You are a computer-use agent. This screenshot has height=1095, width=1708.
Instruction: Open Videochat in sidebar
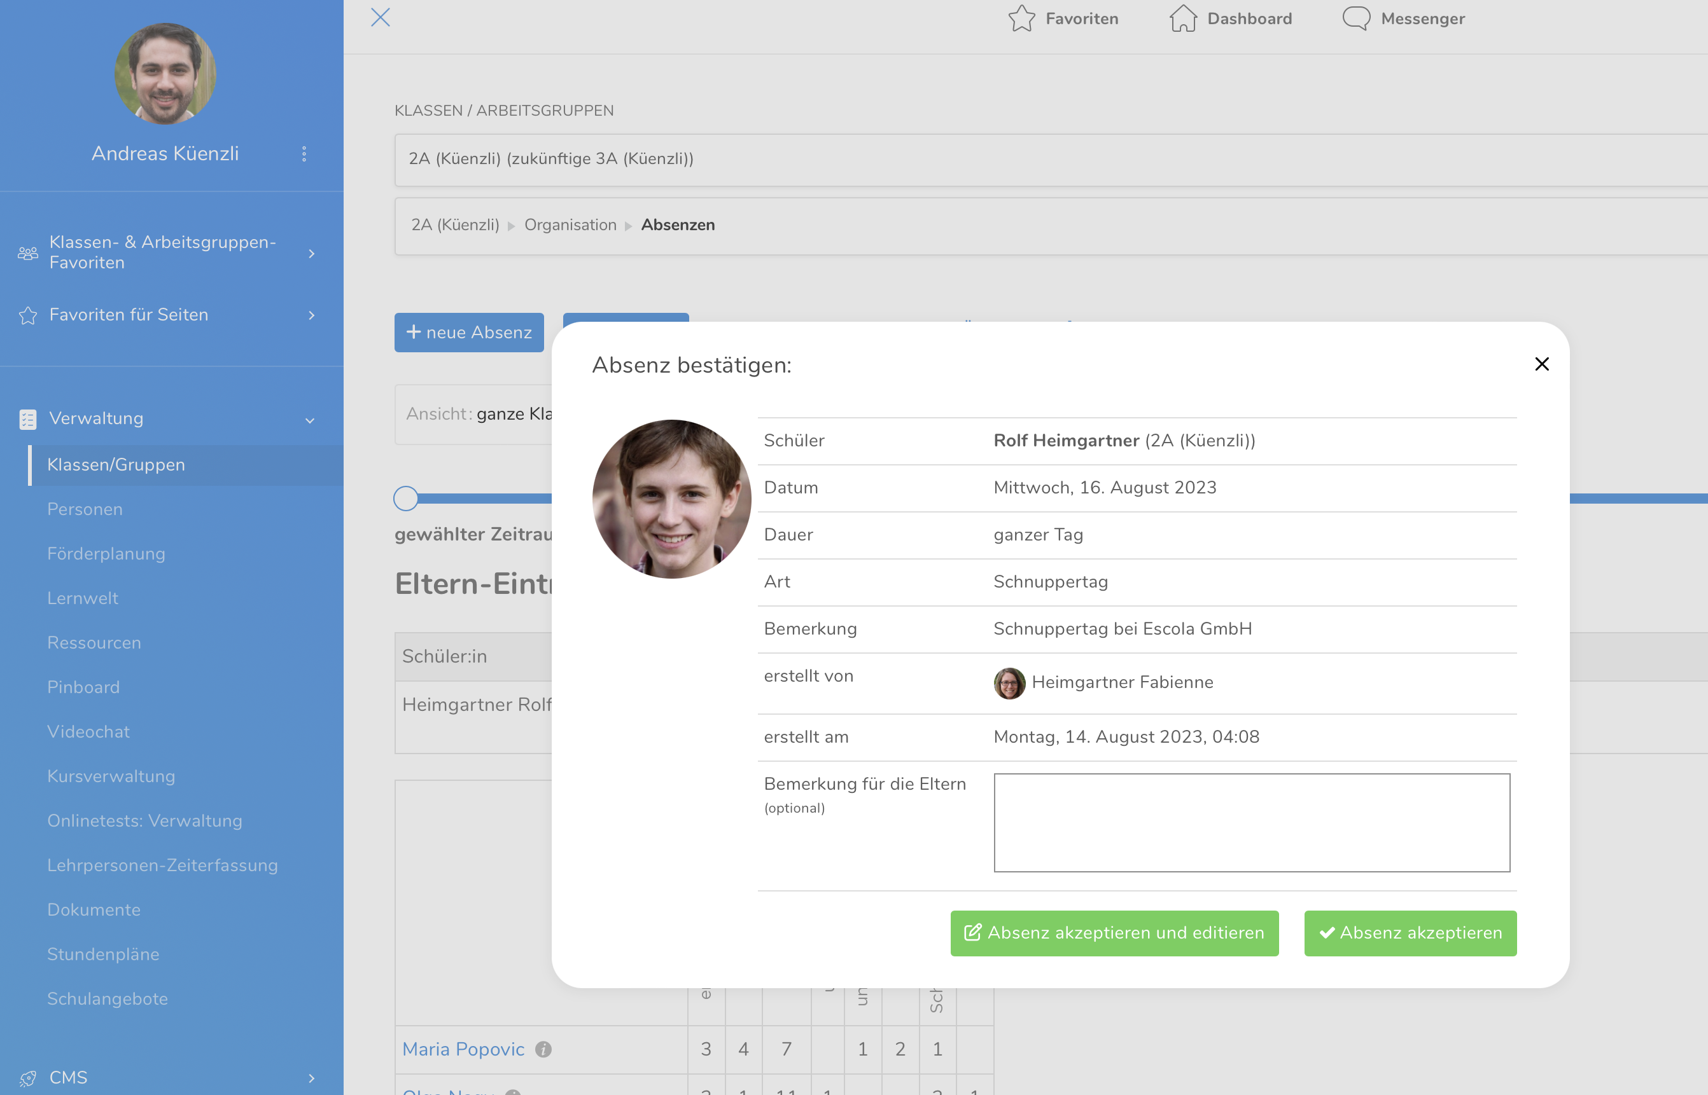[x=88, y=732]
